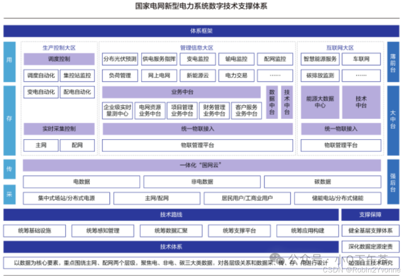
Task: Select the 统筹基础设施 box
Action: point(34,230)
